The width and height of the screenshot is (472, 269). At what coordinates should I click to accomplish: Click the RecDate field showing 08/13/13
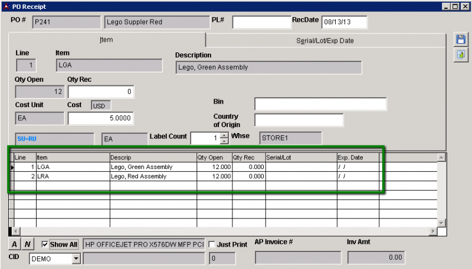(x=344, y=22)
